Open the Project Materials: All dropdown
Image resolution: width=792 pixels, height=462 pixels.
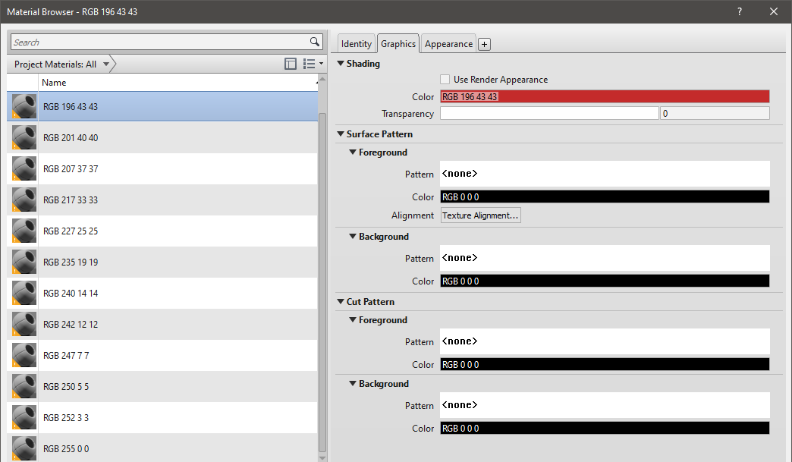pos(105,64)
